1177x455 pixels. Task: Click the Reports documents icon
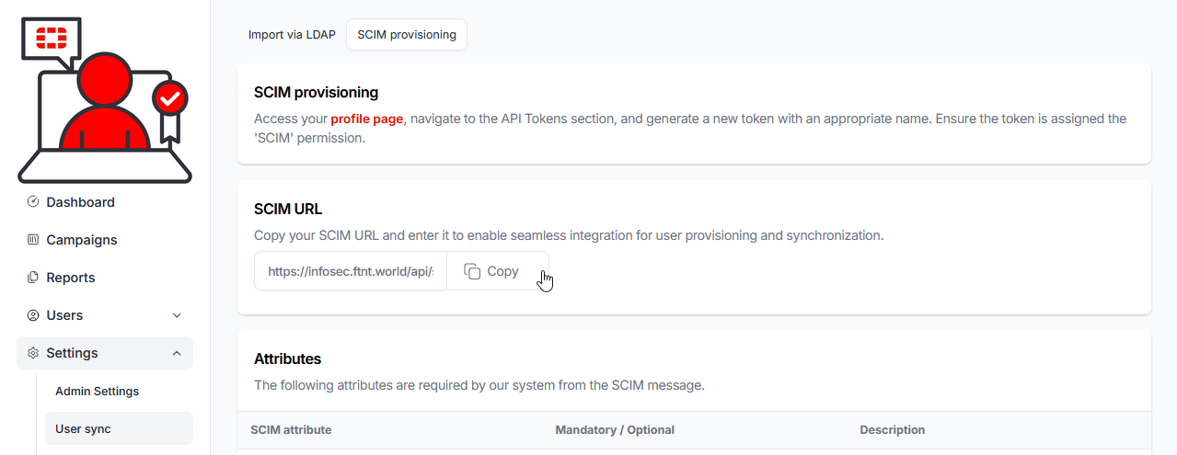[33, 278]
